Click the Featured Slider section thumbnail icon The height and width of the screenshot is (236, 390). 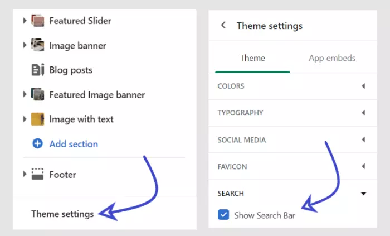click(37, 21)
